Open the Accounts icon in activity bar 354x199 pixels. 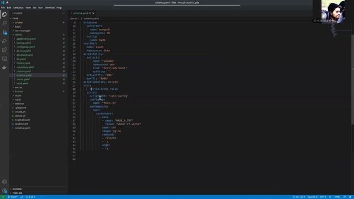click(x=4, y=182)
